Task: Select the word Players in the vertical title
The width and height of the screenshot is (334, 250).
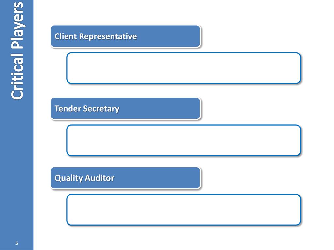Action: pos(18,25)
